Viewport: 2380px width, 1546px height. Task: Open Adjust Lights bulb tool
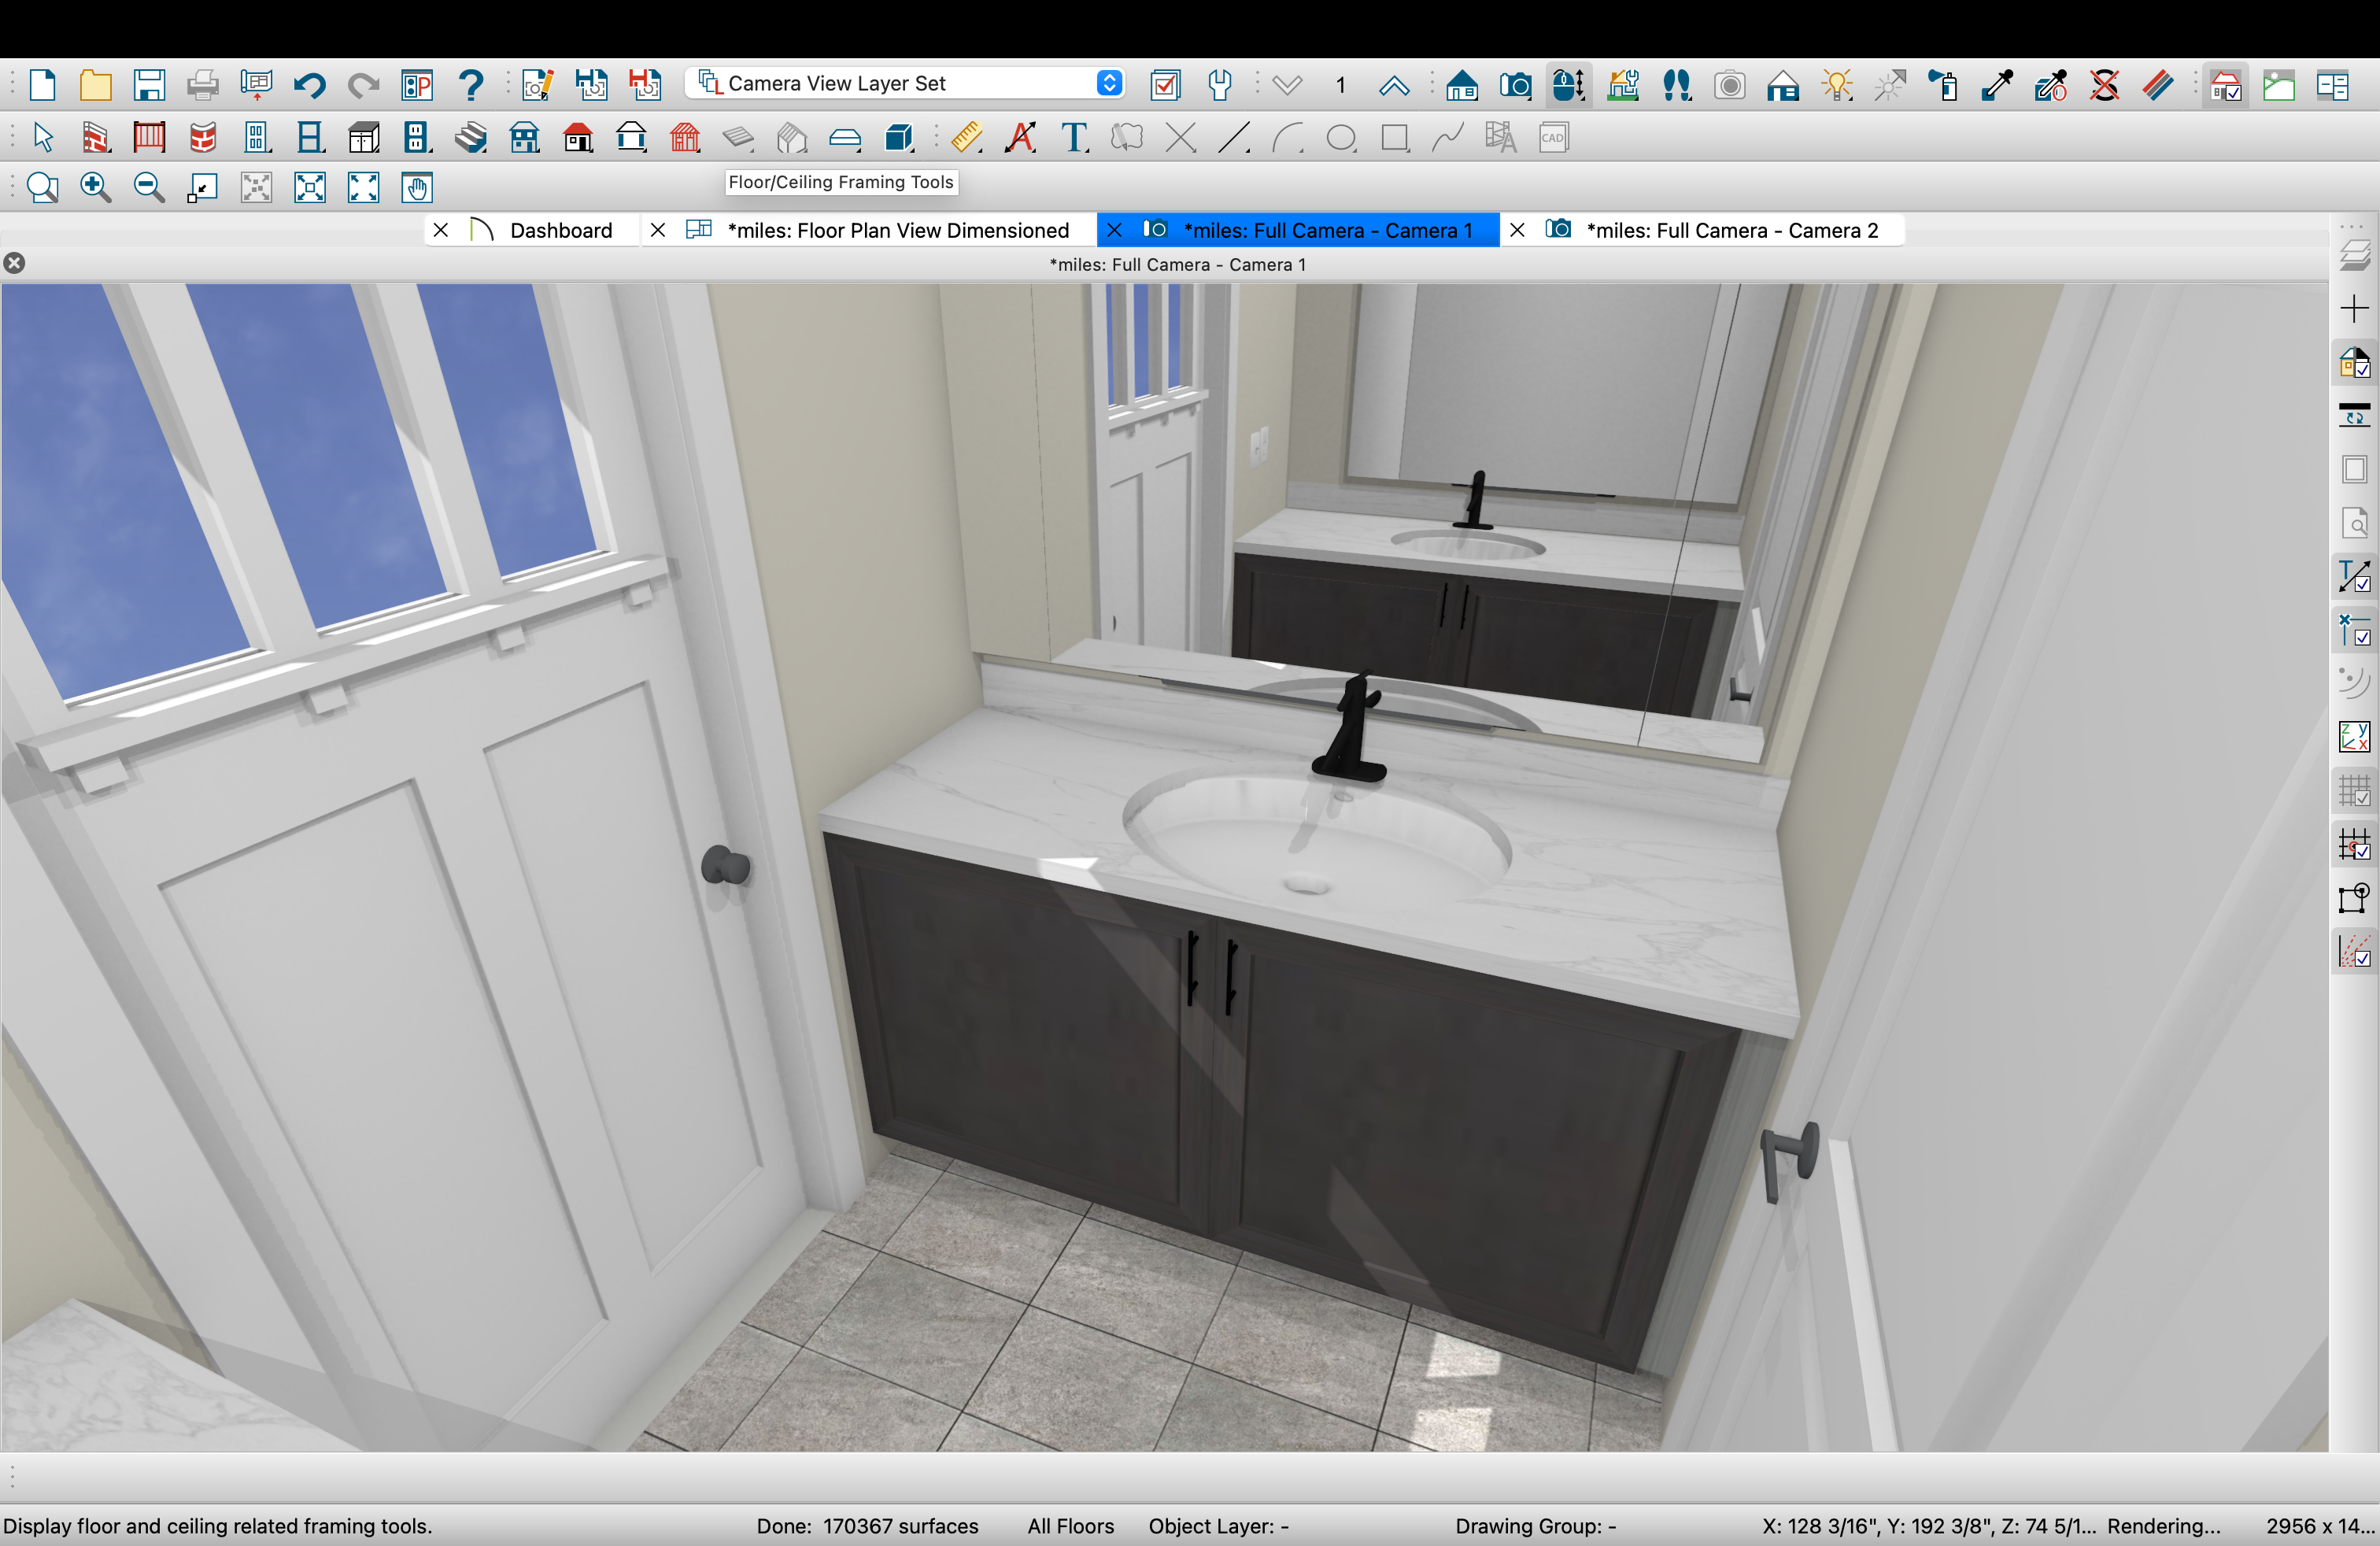click(x=1837, y=85)
